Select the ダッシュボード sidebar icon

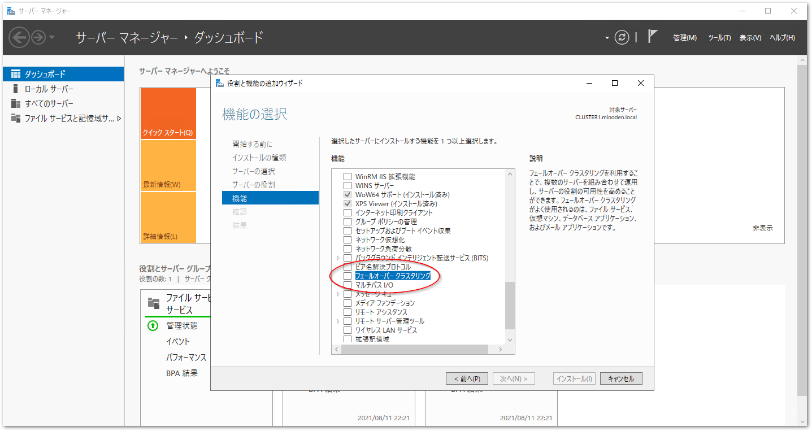pos(15,73)
